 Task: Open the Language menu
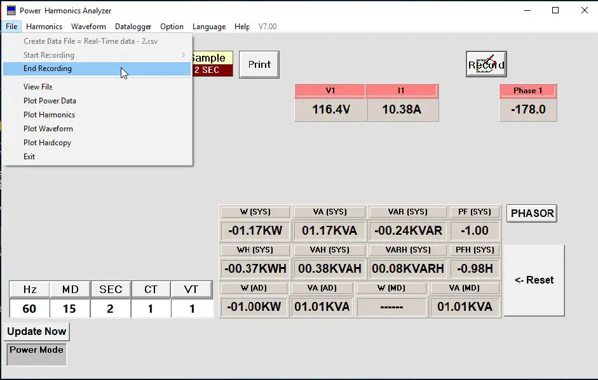(x=209, y=26)
